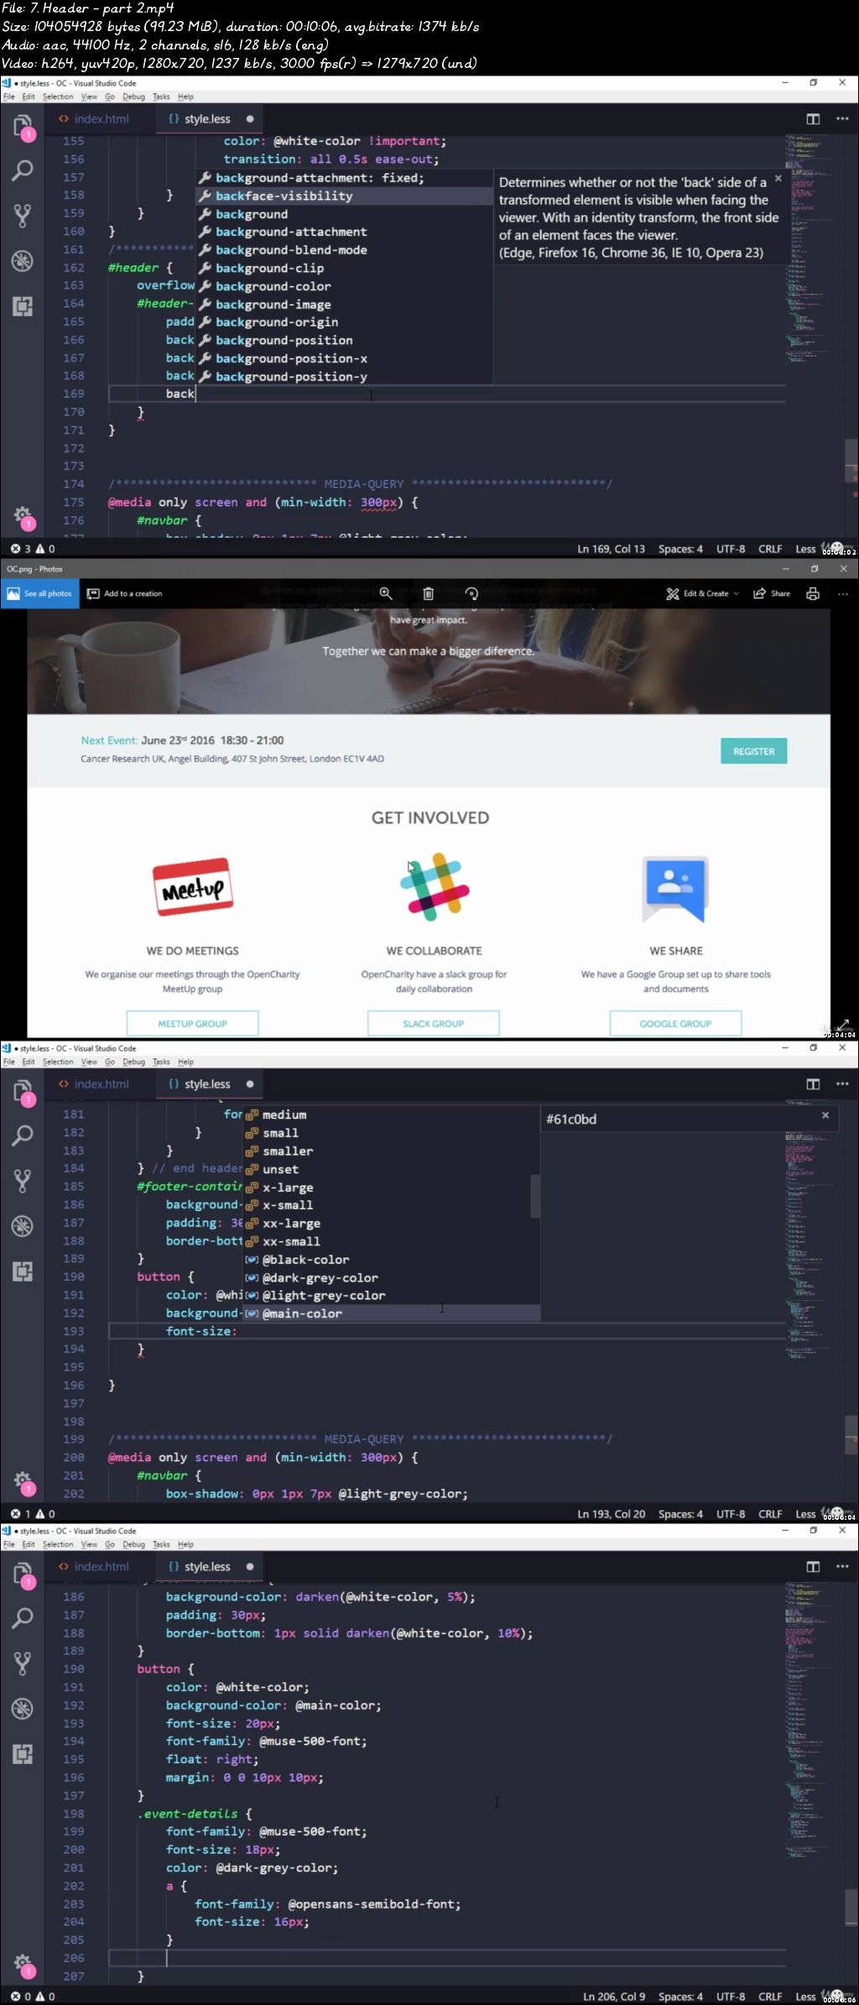Select unset suggestion in the list
Screen dimensions: 859x2005
pos(392,1169)
